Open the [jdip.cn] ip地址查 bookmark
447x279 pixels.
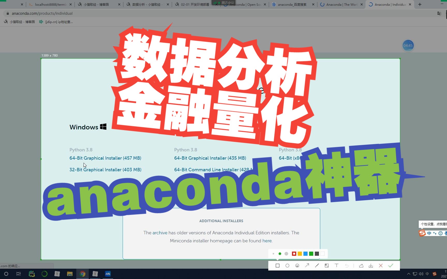coord(56,22)
